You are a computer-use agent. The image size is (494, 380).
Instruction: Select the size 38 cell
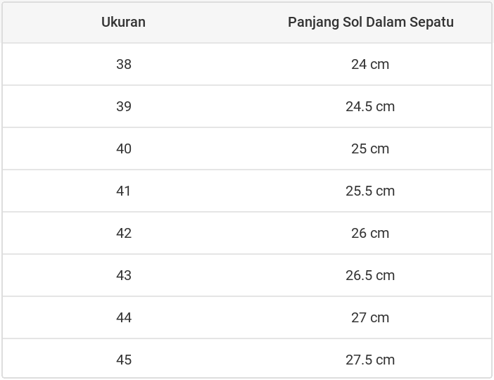tap(124, 64)
